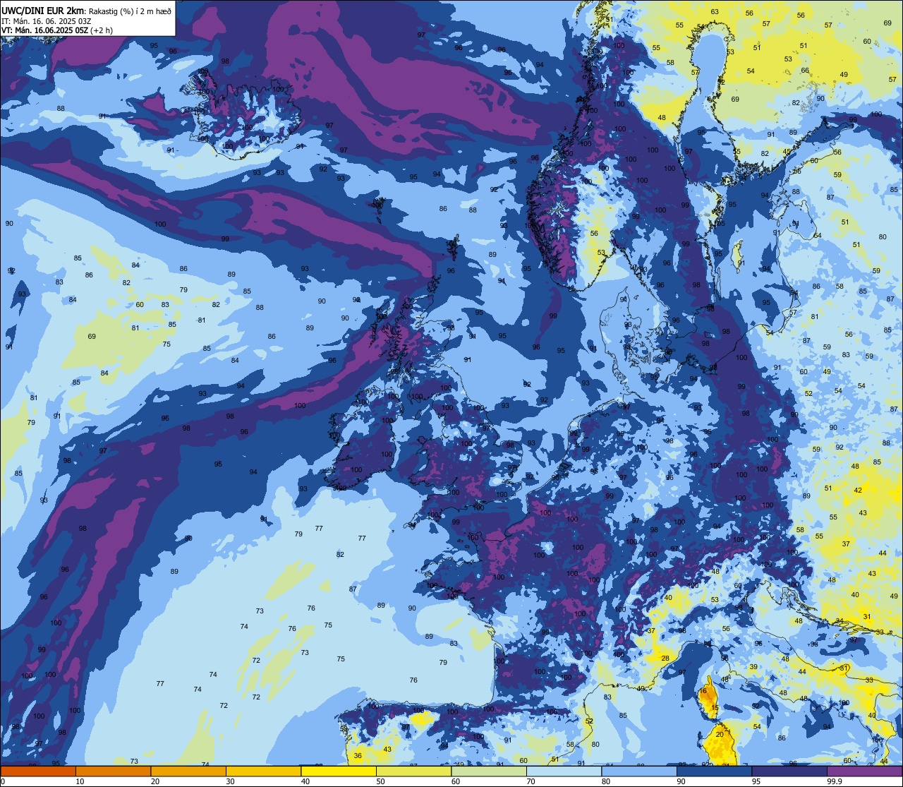This screenshot has width=903, height=787.
Task: Click the 10–20 orange legend swatch
Action: pyautogui.click(x=113, y=771)
